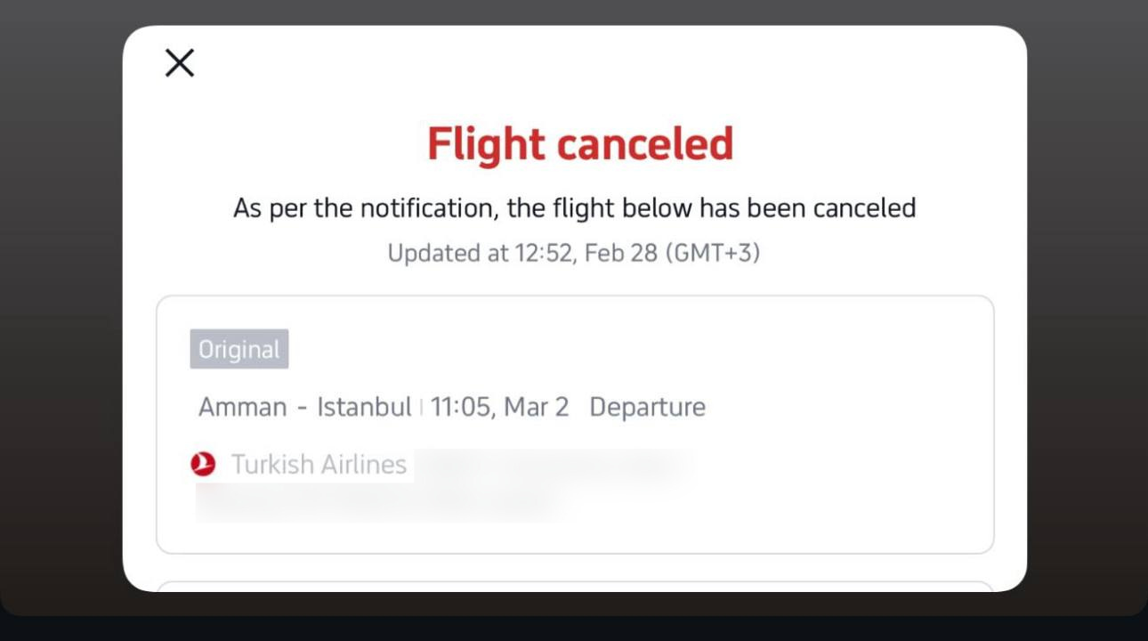Select the notification message about the canceled flight
Screen dimensions: 1148x641
(x=574, y=208)
